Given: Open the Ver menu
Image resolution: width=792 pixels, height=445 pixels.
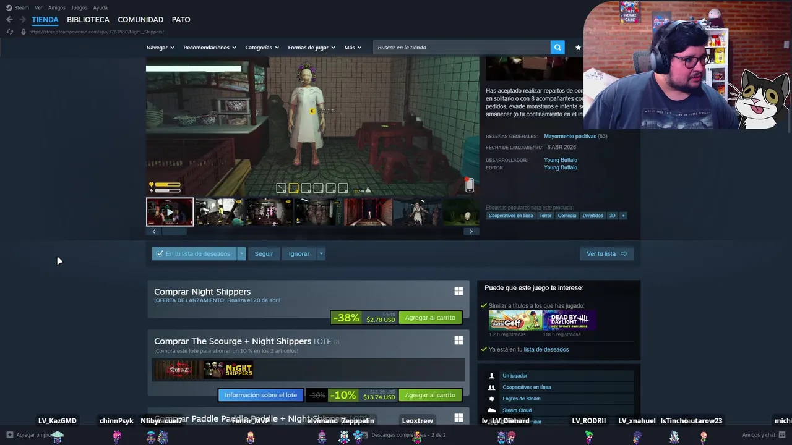Looking at the screenshot, I should (x=38, y=8).
